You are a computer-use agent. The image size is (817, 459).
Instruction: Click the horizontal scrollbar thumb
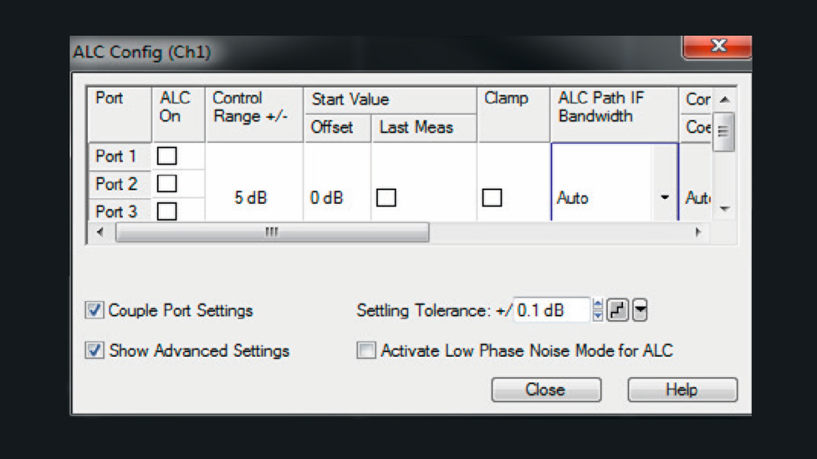(x=273, y=233)
